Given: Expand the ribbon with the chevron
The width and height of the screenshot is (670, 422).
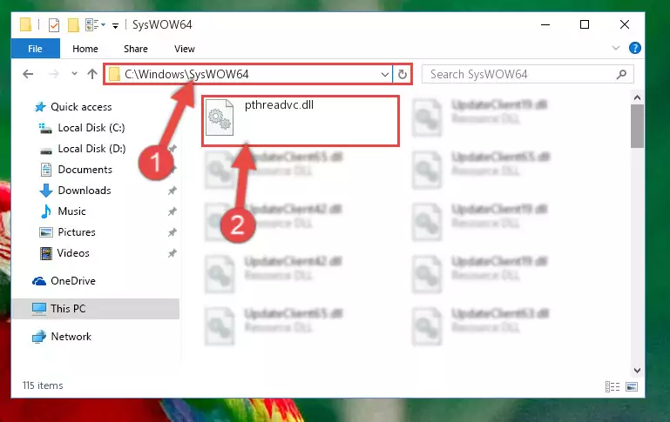Looking at the screenshot, I should (x=615, y=48).
